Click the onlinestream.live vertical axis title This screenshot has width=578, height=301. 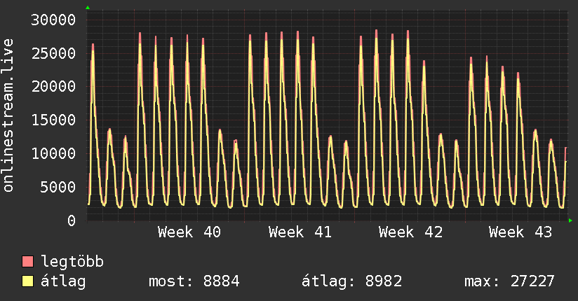tap(8, 115)
